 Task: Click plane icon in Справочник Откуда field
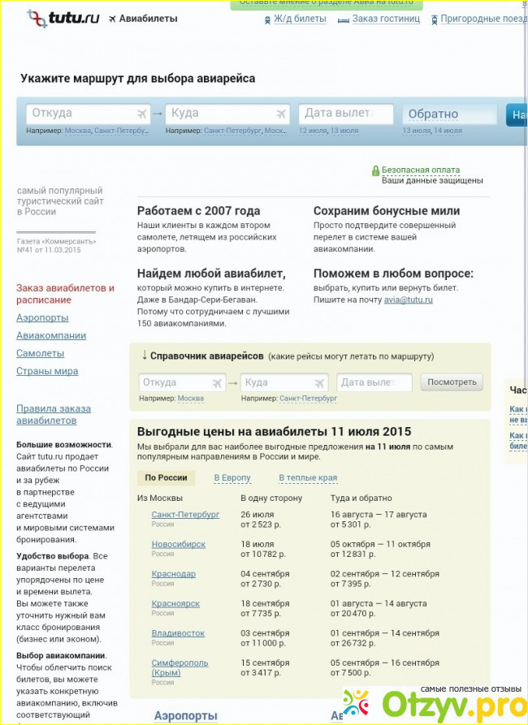click(217, 383)
